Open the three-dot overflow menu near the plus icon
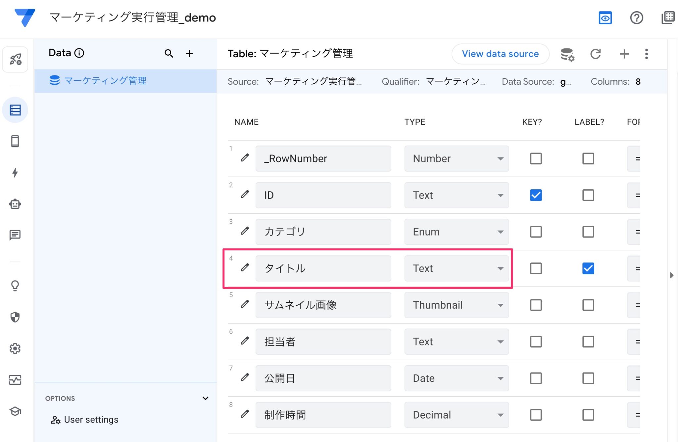Screen dimensions: 678x442 (x=646, y=54)
